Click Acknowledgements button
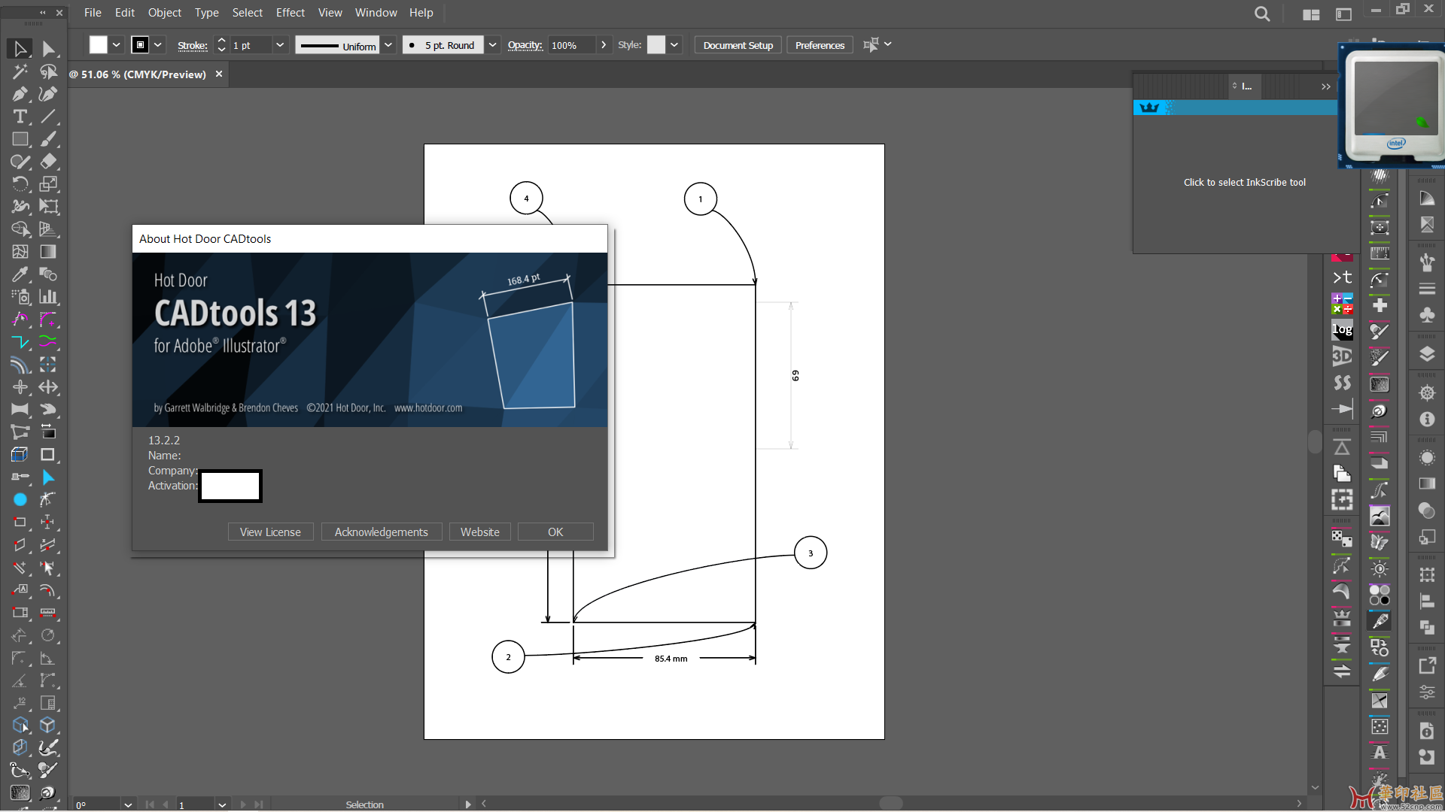 (382, 532)
